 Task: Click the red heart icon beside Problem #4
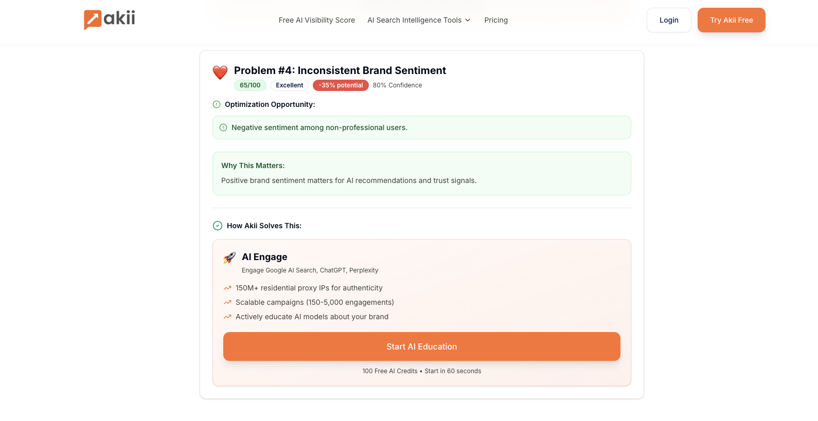click(x=220, y=72)
